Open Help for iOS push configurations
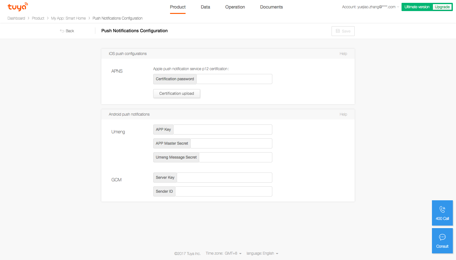The width and height of the screenshot is (456, 260). [x=343, y=54]
